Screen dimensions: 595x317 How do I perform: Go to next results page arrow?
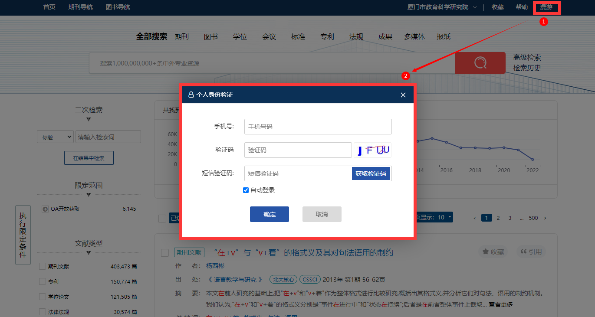(x=545, y=218)
